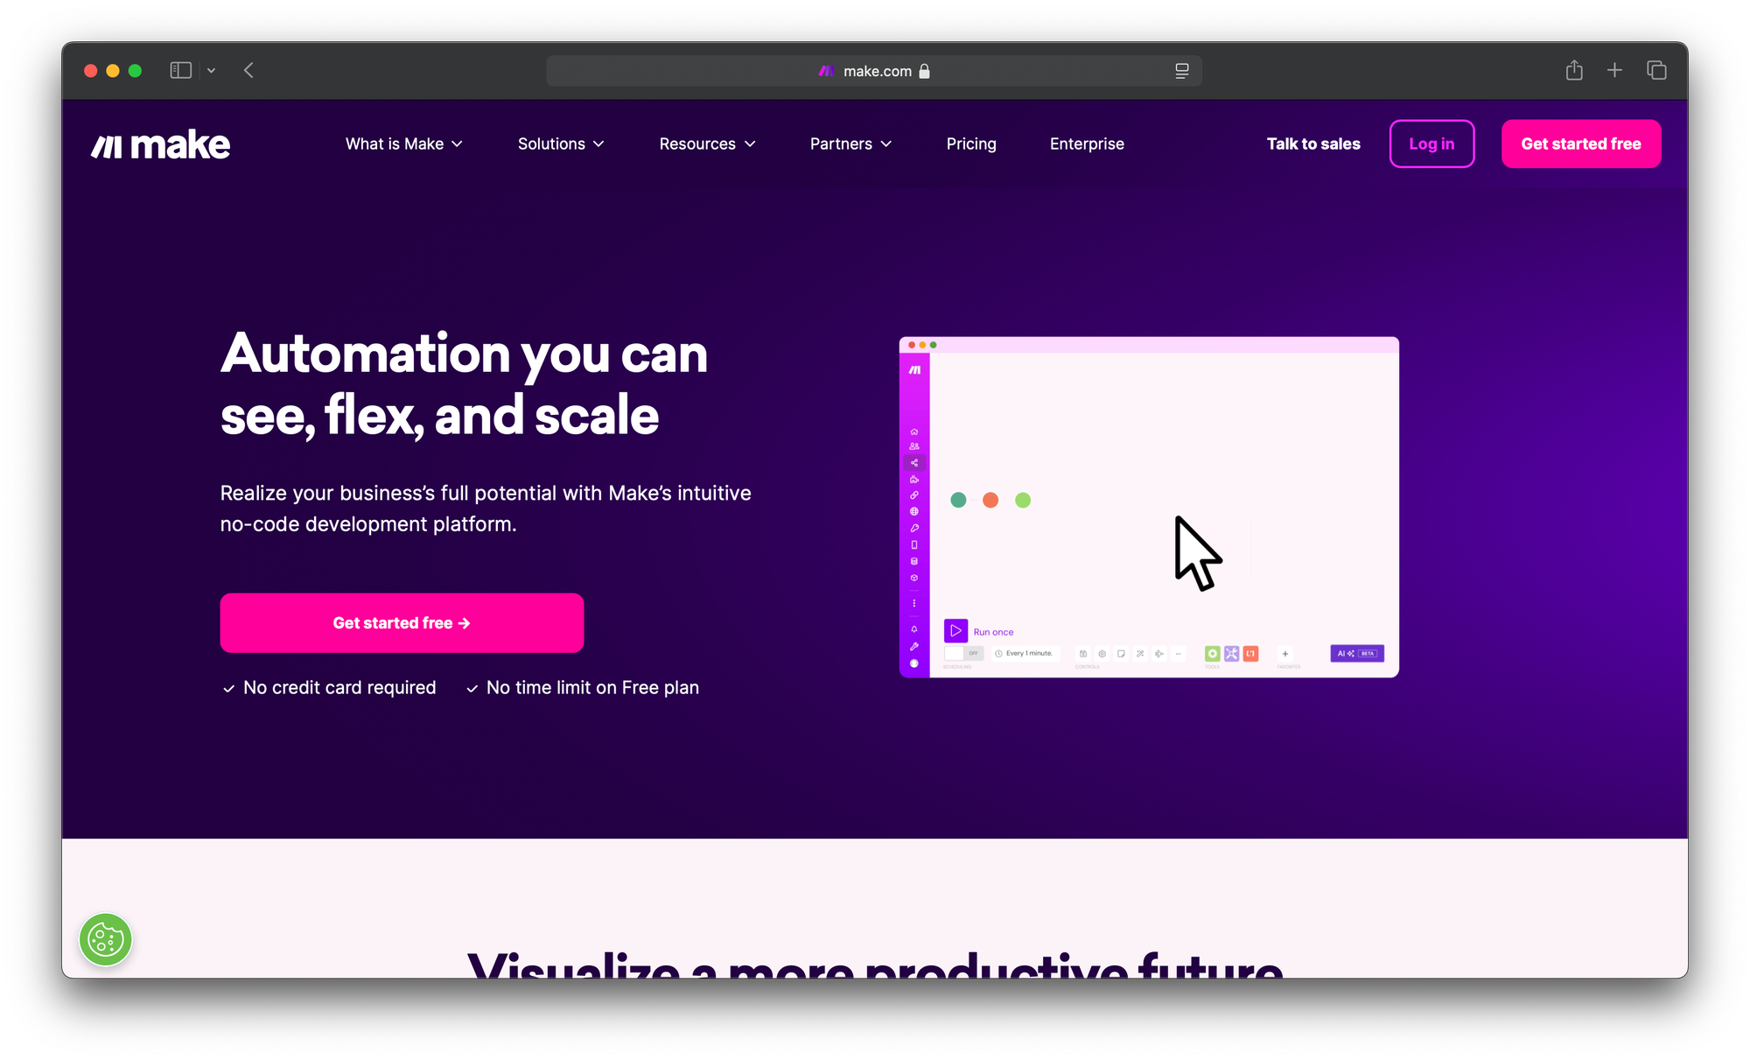
Task: Click the vertical three-dot More icon in preview sidebar
Action: tap(914, 603)
